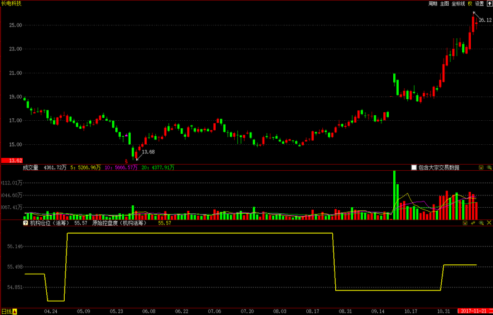Open volume panel indicator window icon
Screen dimensions: 493x315
pyautogui.click(x=481, y=167)
